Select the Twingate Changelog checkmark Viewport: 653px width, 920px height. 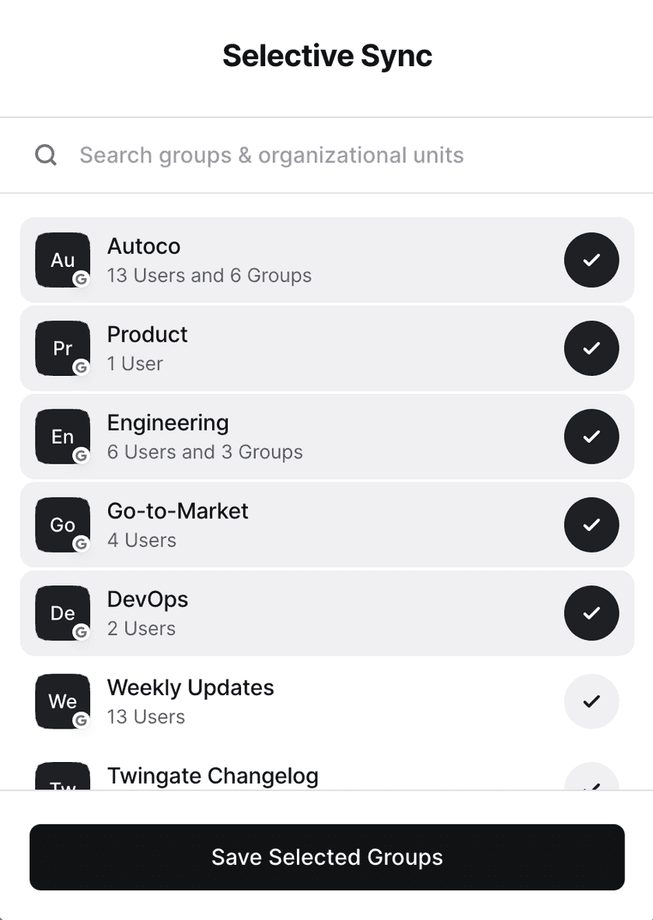tap(592, 780)
